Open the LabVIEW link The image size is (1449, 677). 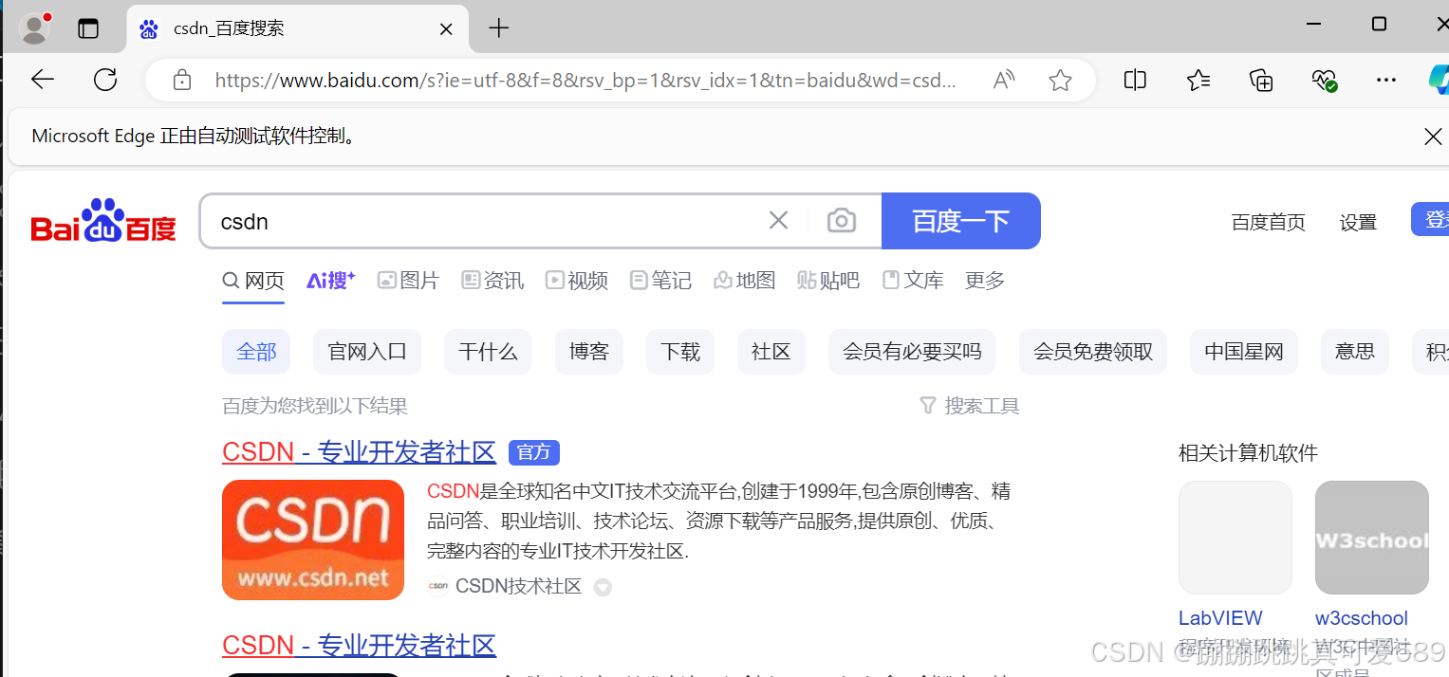pos(1220,618)
